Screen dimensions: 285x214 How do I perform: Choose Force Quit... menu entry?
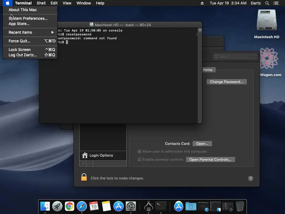tap(30, 41)
